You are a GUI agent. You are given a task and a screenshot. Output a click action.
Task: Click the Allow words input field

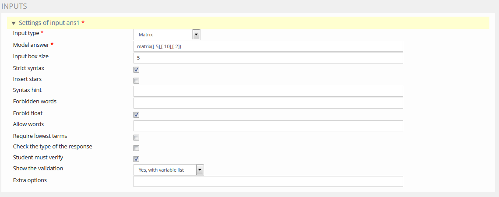[x=268, y=126]
